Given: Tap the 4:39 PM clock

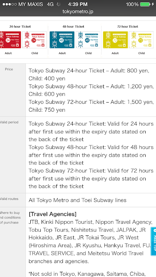Looking at the screenshot, I should 78,4.
